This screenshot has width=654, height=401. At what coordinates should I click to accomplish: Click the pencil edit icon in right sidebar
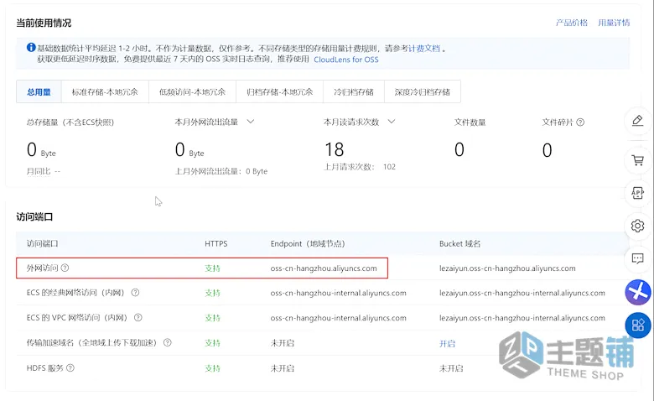637,121
